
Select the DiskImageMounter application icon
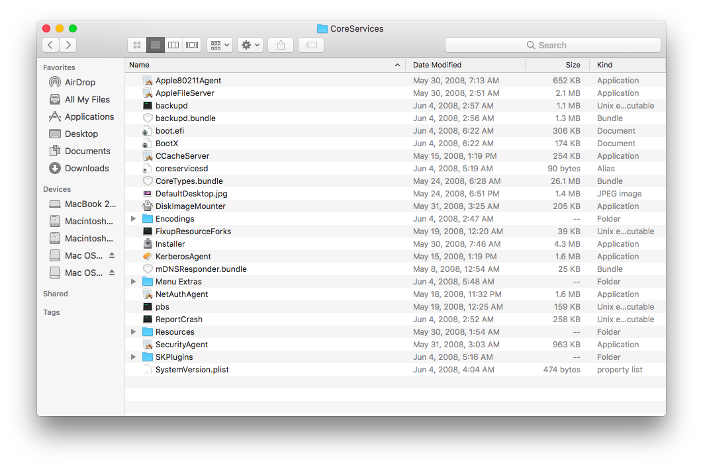click(148, 206)
